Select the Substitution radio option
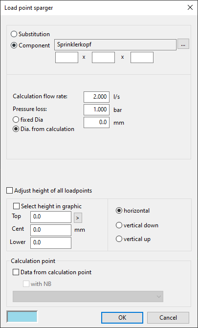The image size is (198, 328). point(30,34)
